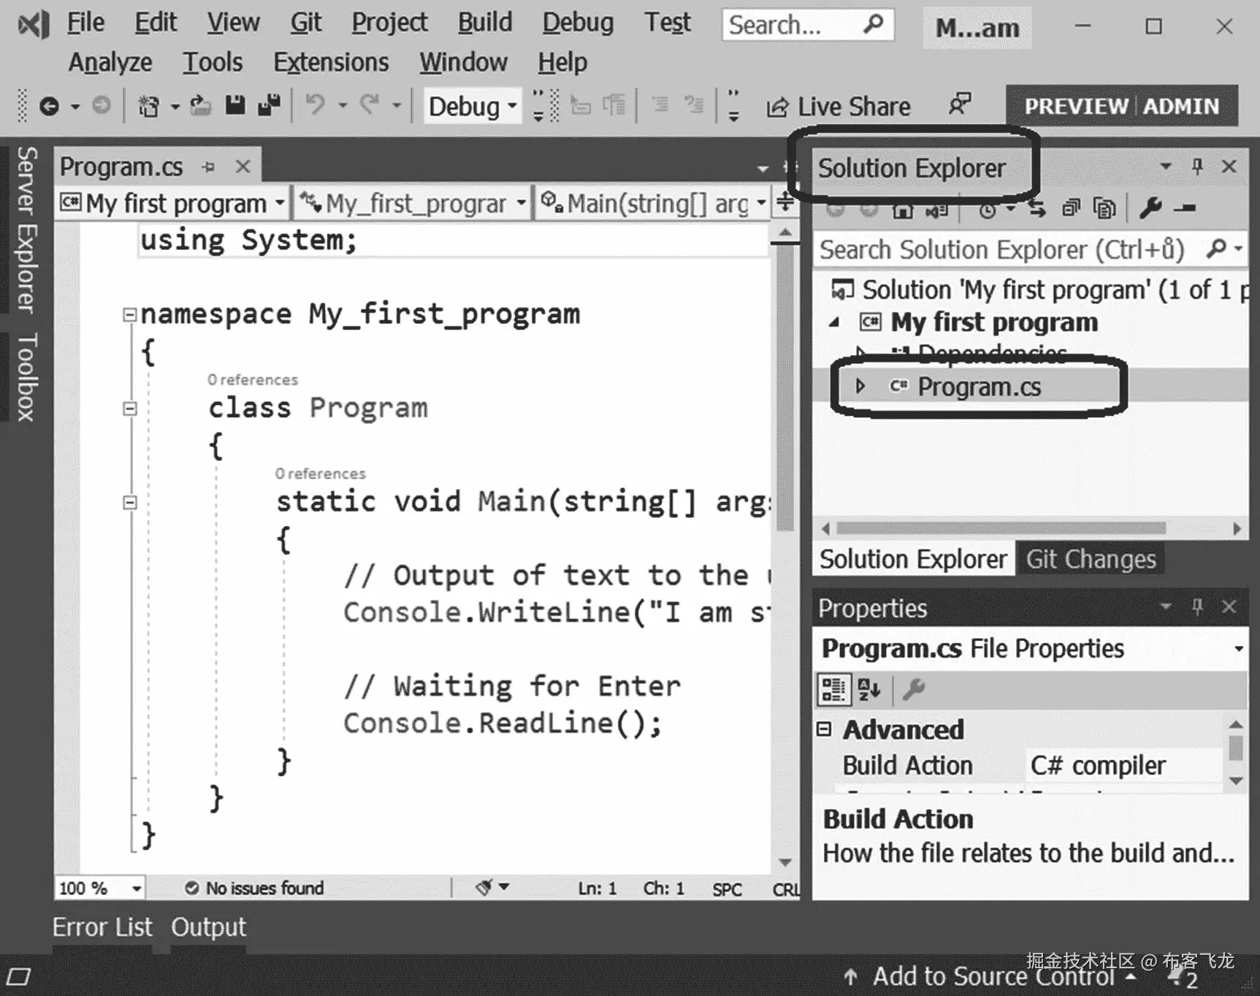Click the Search Solution Explorer field
The image size is (1260, 996).
coord(1008,249)
